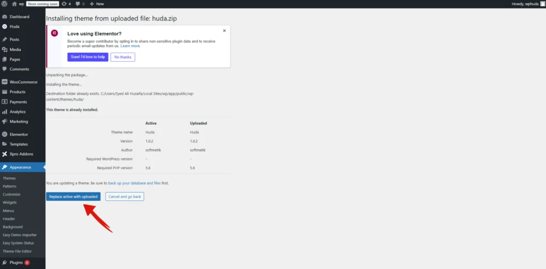Click the Marketing megaphone icon
Screen dimensions: 546x269
tap(4, 121)
